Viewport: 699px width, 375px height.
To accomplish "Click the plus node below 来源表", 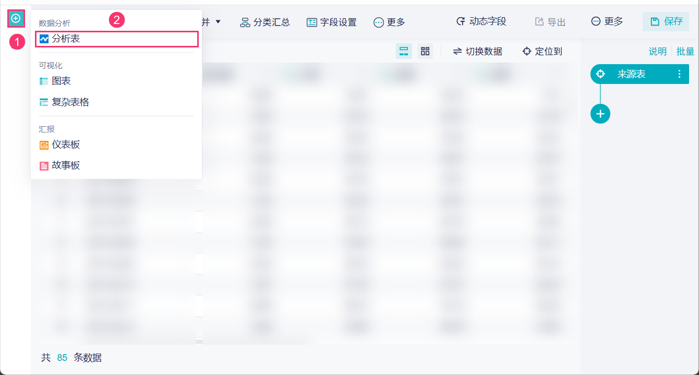I will pyautogui.click(x=600, y=114).
